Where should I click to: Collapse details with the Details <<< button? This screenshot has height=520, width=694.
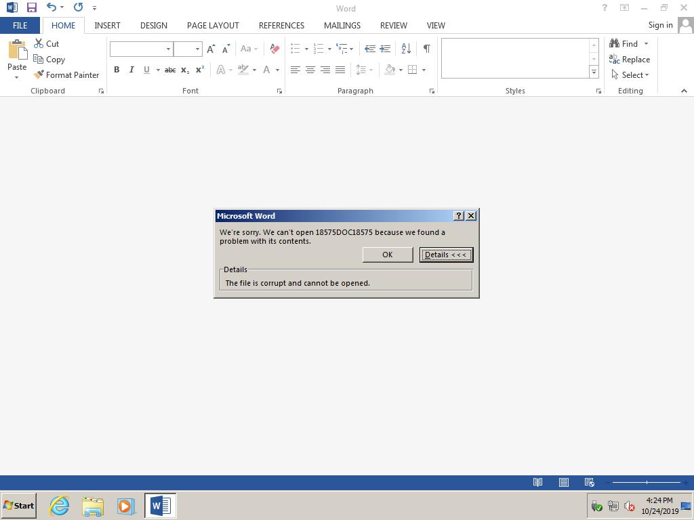pyautogui.click(x=446, y=255)
